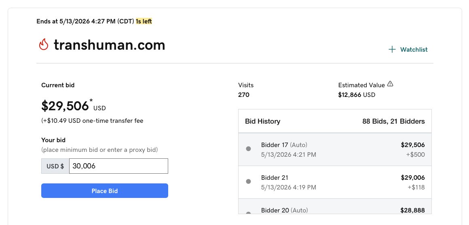Click the USD $ currency prefix label
This screenshot has width=469, height=225.
tap(55, 166)
